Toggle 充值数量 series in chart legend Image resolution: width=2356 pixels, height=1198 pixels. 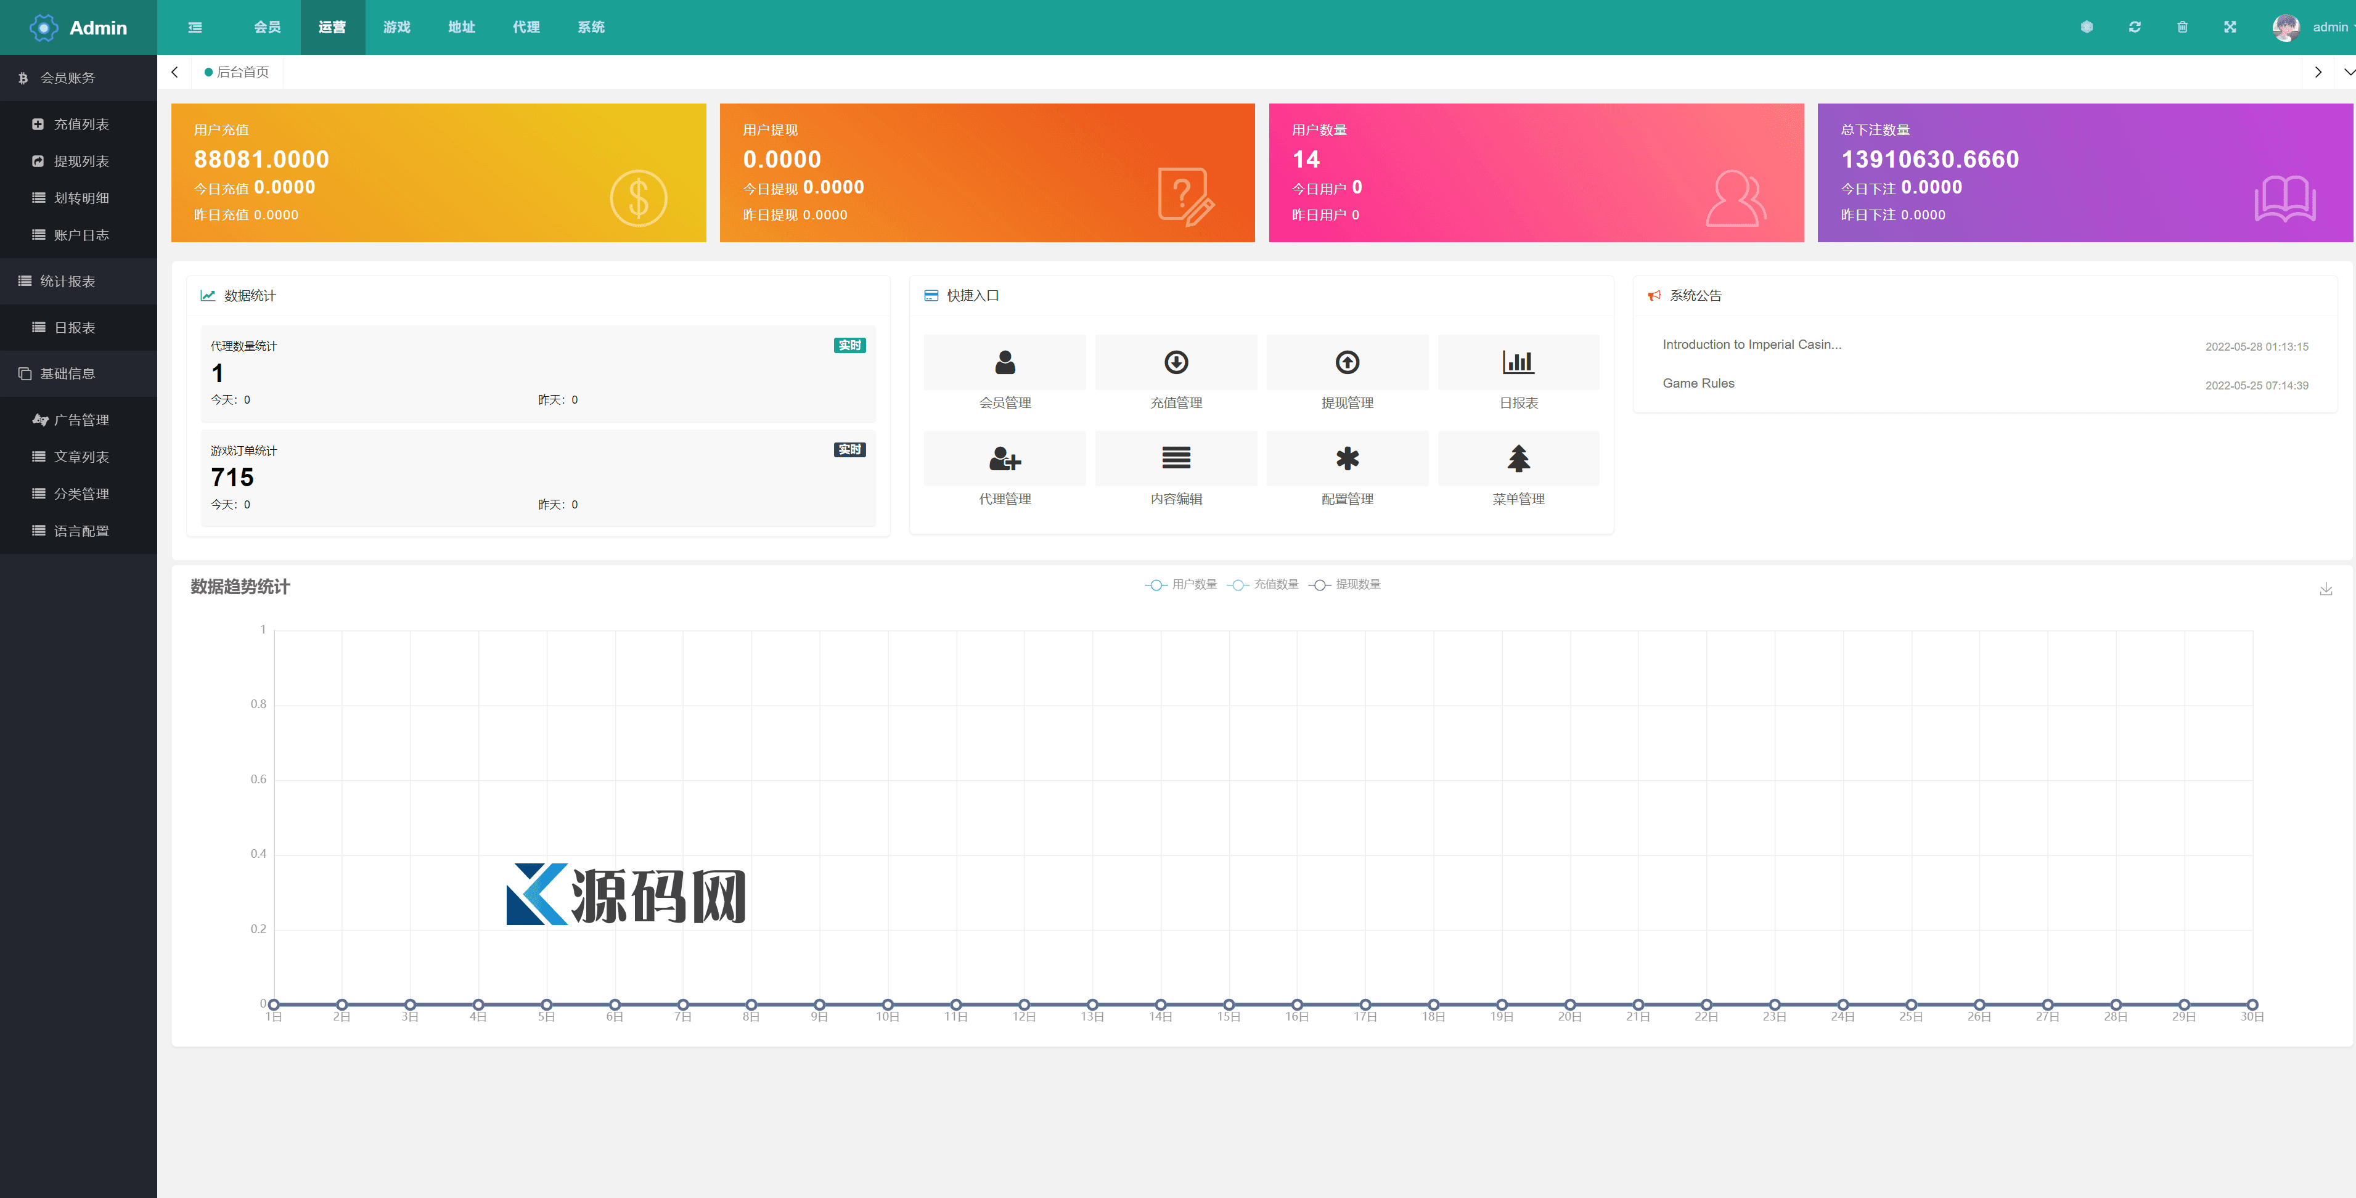coord(1263,584)
